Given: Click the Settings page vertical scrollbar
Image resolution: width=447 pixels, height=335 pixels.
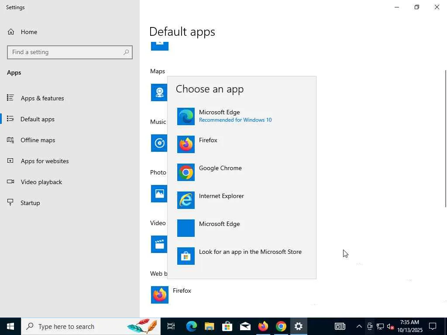Looking at the screenshot, I should [x=445, y=138].
